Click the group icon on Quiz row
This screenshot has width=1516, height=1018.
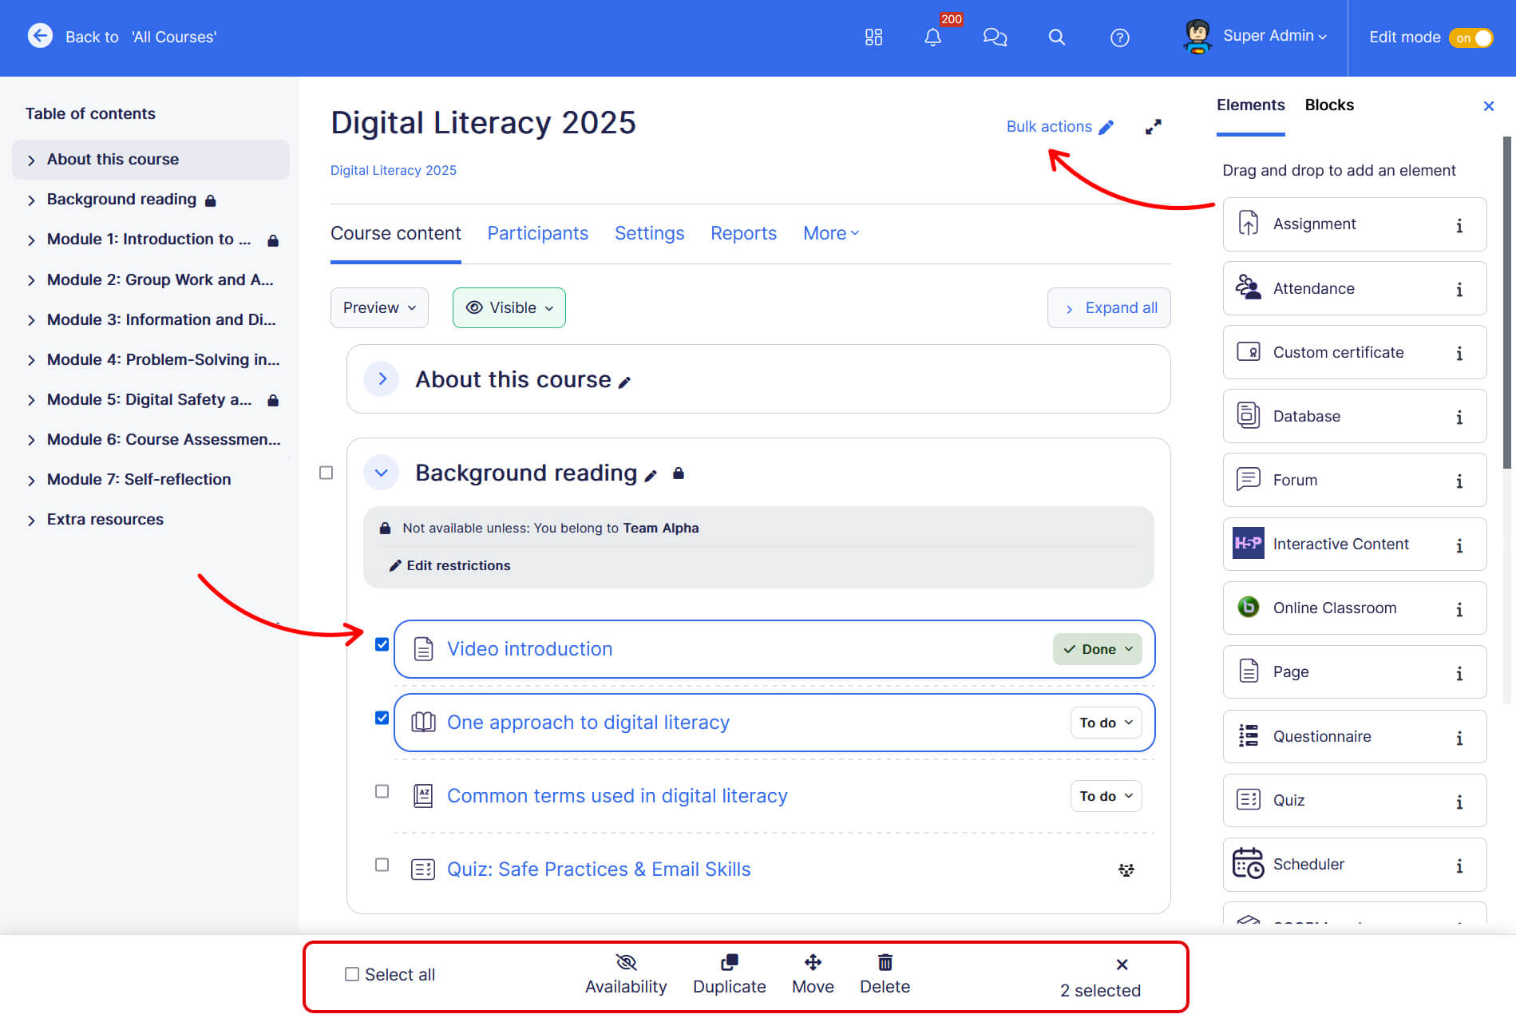click(1126, 869)
